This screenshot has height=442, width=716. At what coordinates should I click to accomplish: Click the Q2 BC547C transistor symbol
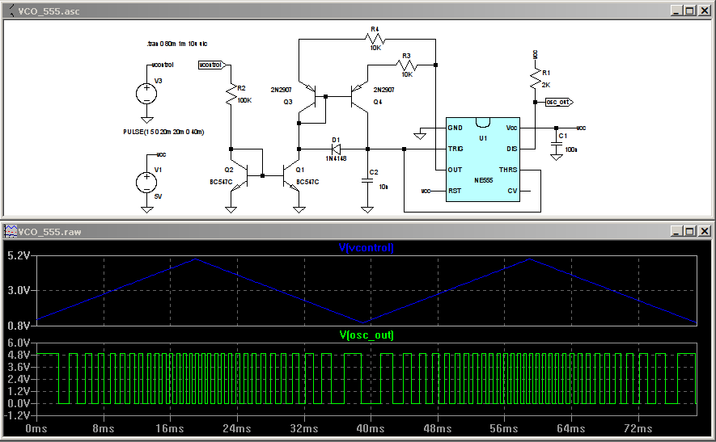[240, 175]
